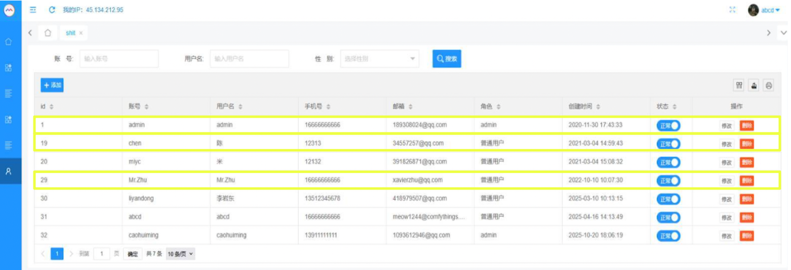Screen dimensions: 791x270
Task: Click the print icon above the table
Action: coord(769,85)
